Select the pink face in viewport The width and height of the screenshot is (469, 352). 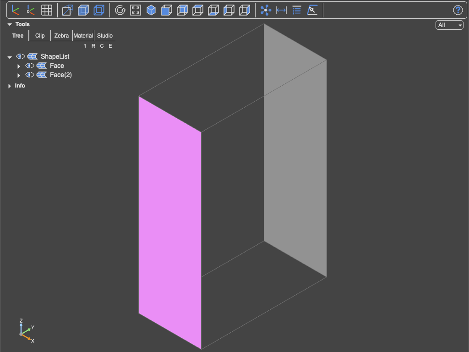[170, 222]
